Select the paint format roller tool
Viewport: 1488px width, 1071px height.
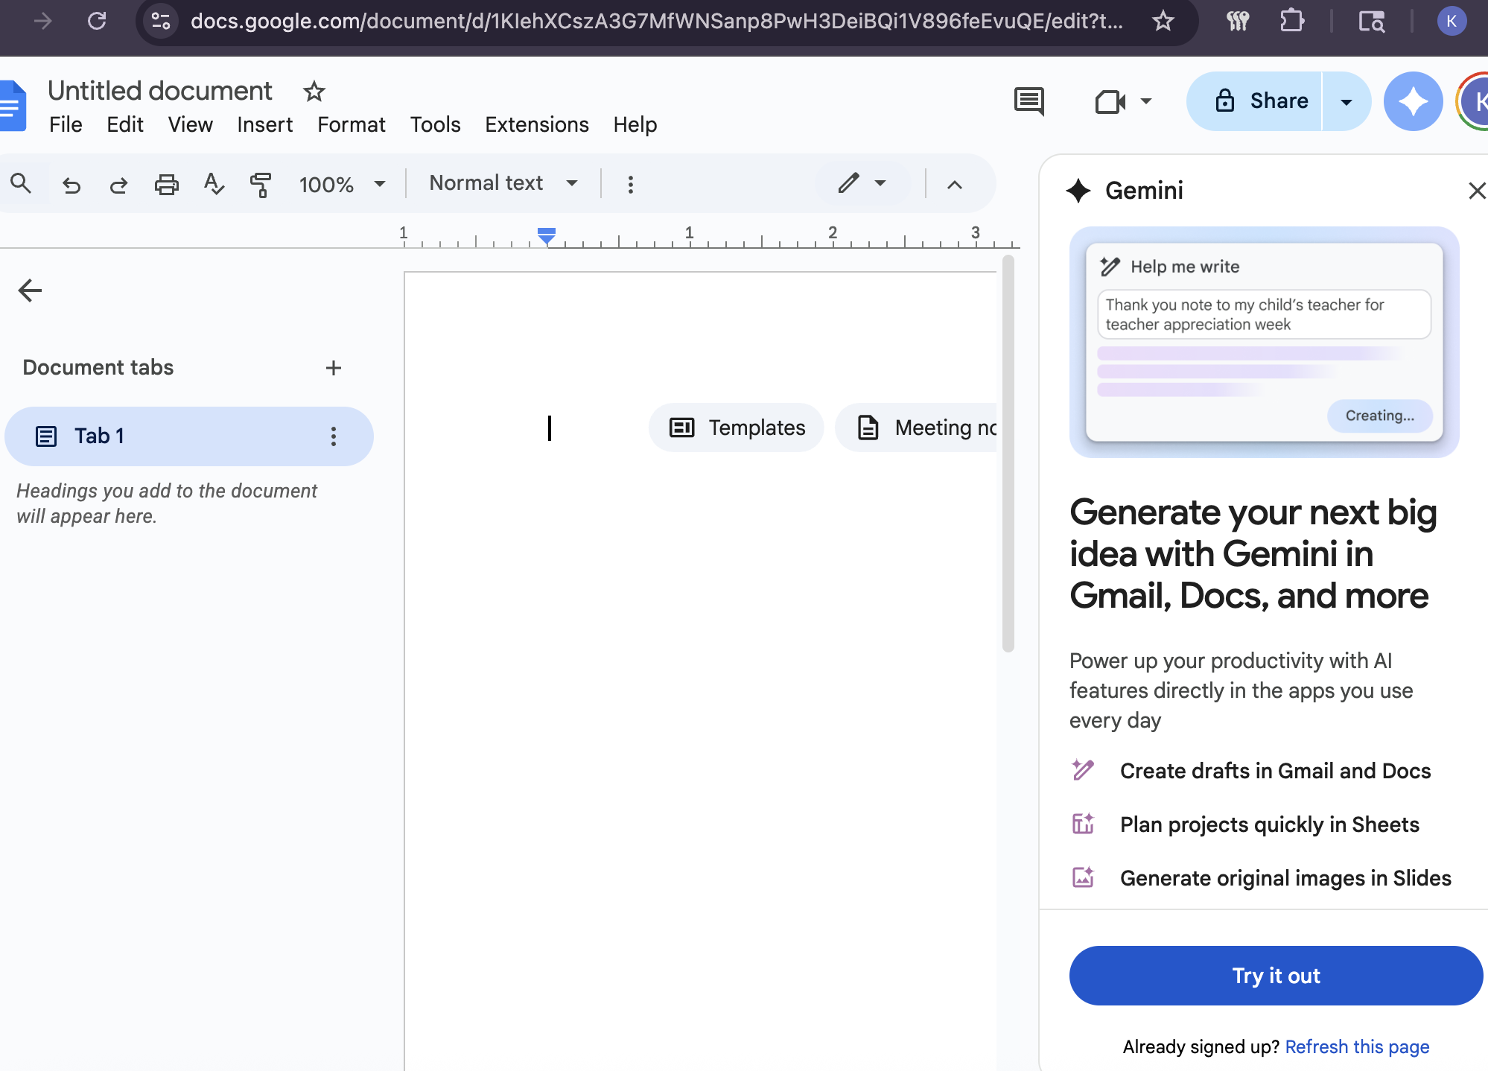coord(261,185)
